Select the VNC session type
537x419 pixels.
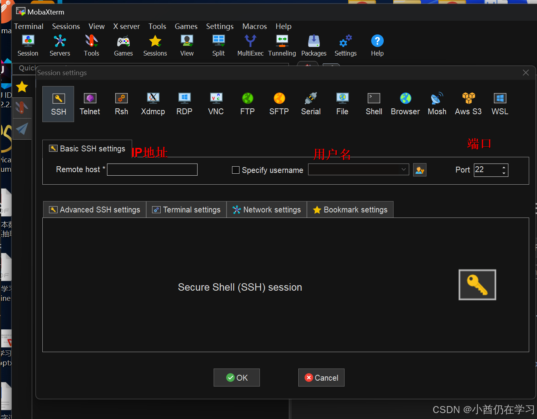coord(216,104)
